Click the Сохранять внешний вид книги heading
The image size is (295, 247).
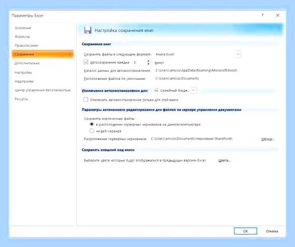[x=108, y=150]
